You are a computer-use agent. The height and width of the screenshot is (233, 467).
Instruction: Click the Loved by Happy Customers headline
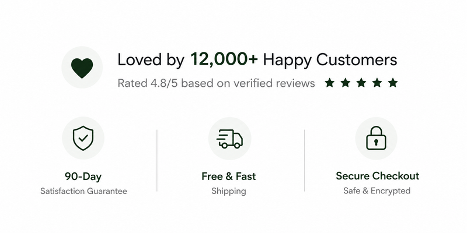[257, 60]
